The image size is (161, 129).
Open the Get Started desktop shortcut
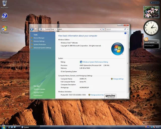[x=5, y=29]
